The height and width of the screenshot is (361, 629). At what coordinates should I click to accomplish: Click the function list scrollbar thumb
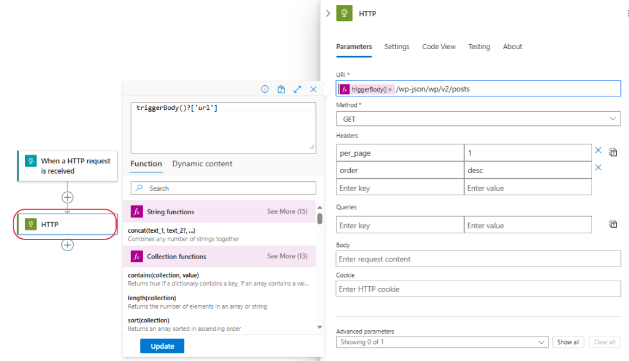point(319,219)
